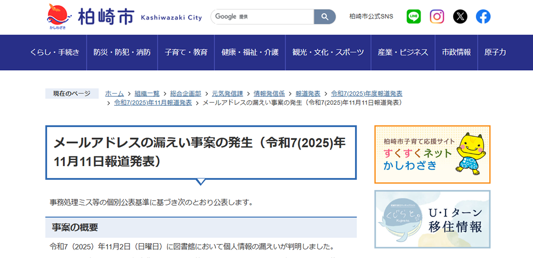Open the LINE official account icon
Image resolution: width=533 pixels, height=258 pixels.
(x=414, y=16)
